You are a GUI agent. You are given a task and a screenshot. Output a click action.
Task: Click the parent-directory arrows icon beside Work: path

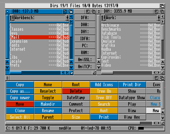click(103, 18)
